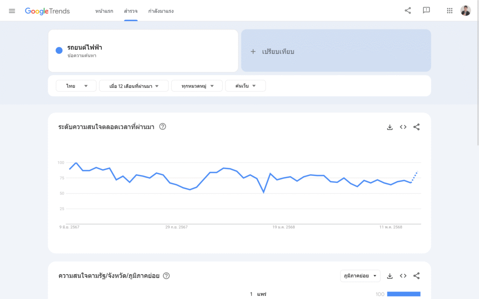Screen dimensions: 479x299
Task: Click the page vertical scrollbar
Action: coord(478,72)
